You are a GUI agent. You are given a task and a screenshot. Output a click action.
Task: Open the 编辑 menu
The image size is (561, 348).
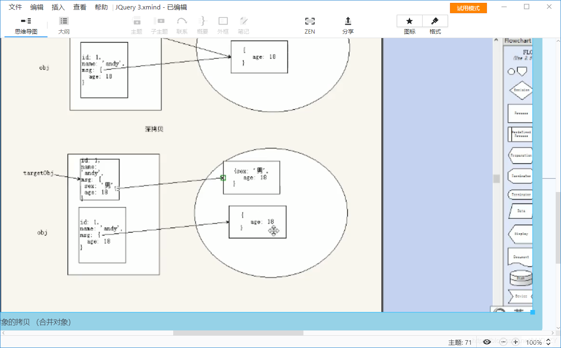tap(37, 7)
